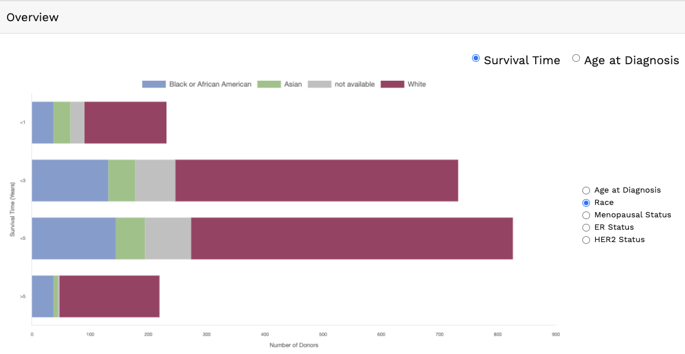Choose Age at Diagnosis in the side options list
685x354 pixels.
(x=586, y=190)
